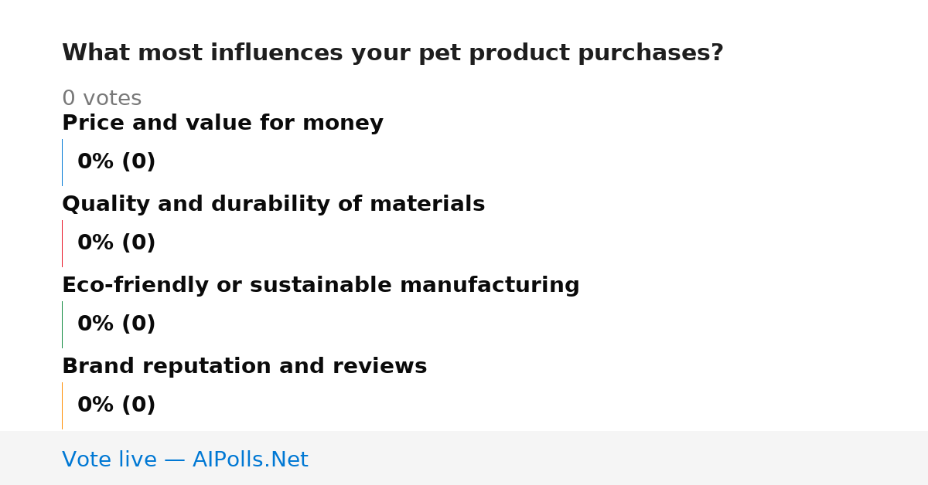Click the red bar under Quality and durability
This screenshot has width=928, height=485.
click(x=62, y=243)
